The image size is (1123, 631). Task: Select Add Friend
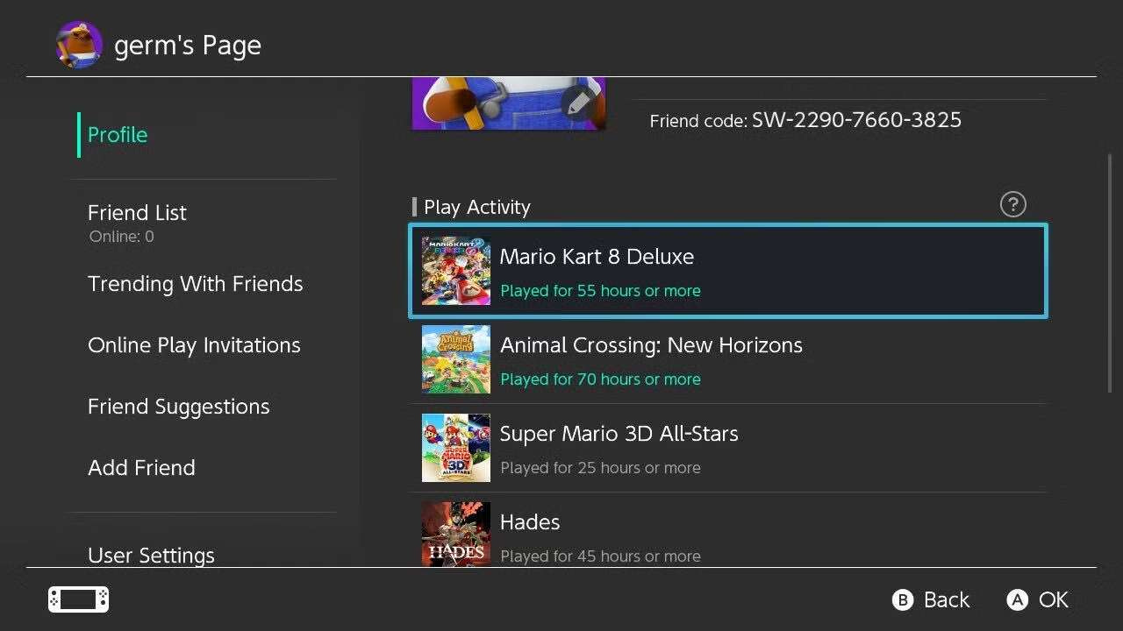141,468
